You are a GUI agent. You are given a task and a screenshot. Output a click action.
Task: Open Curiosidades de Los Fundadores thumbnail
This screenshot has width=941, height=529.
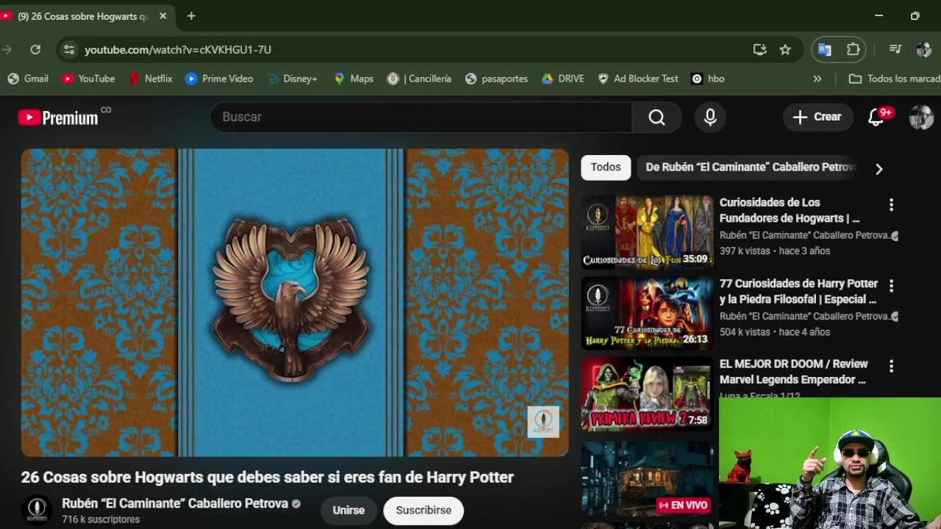coord(647,231)
